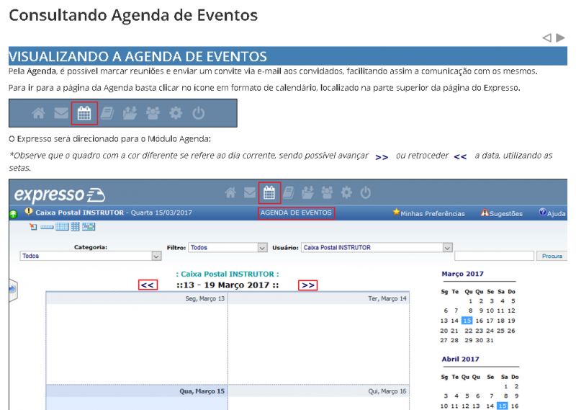Select day 22 in Março 2017 calendar
576x410 pixels.
click(x=469, y=331)
